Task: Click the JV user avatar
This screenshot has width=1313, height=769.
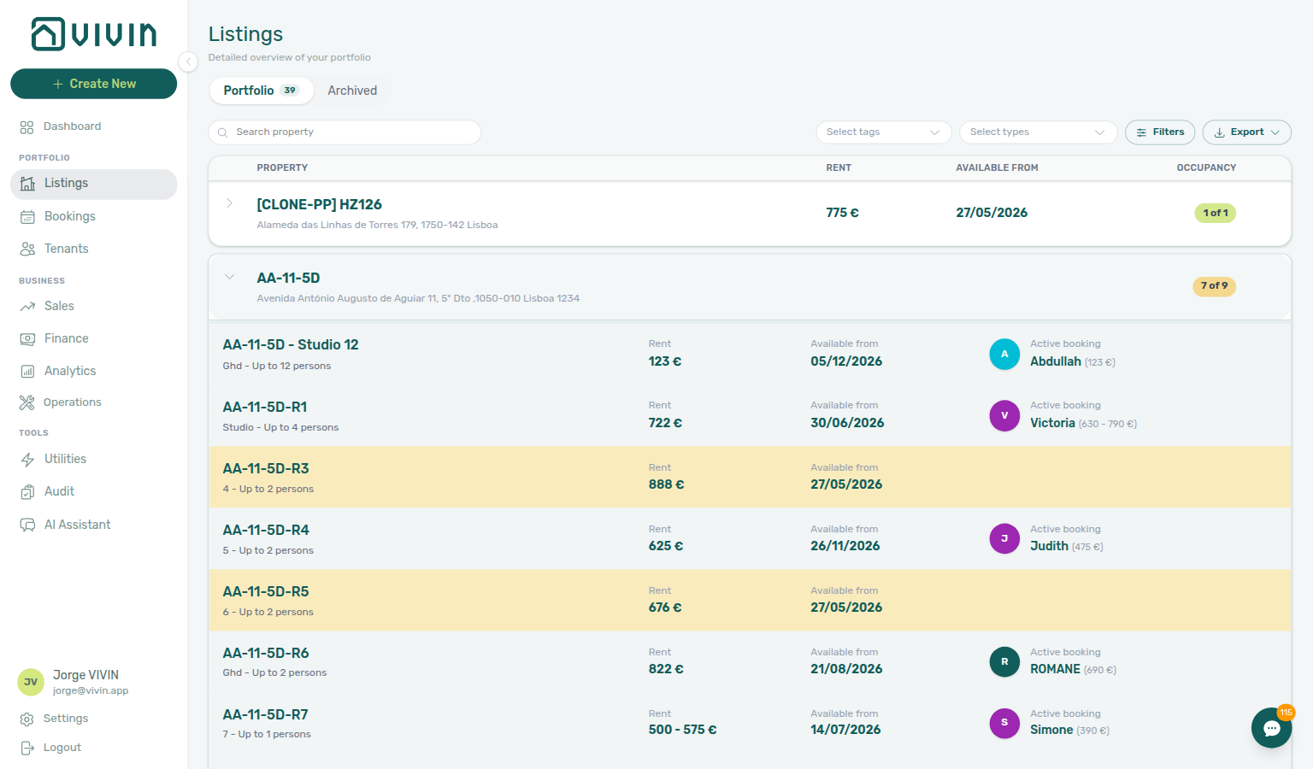Action: pos(31,682)
